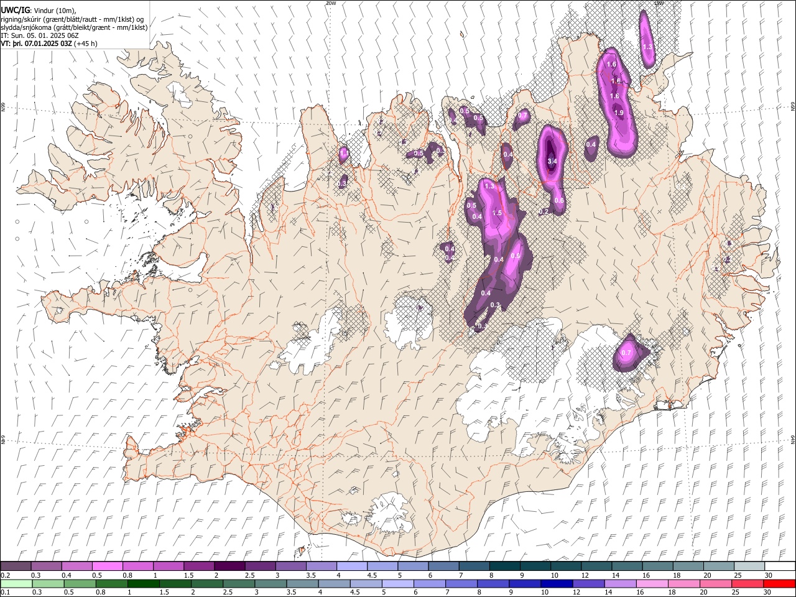Viewport: 796px width, 597px height.
Task: Click the darkest purple 2 swatch in upper legend
Action: tap(229, 567)
